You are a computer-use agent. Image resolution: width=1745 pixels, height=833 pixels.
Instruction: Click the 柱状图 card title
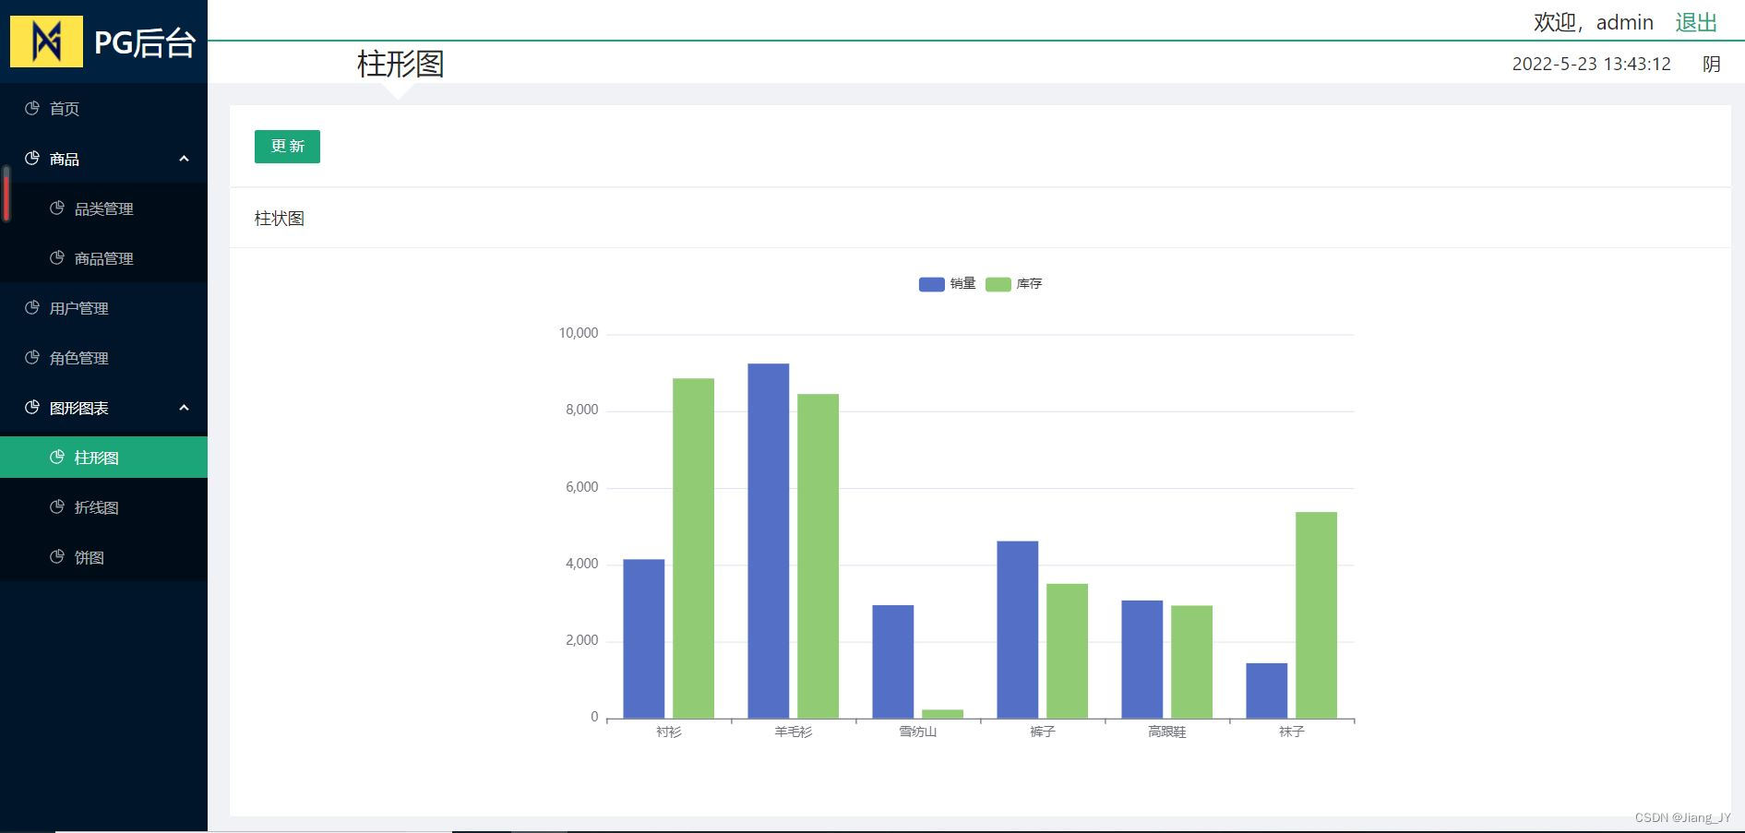coord(280,219)
